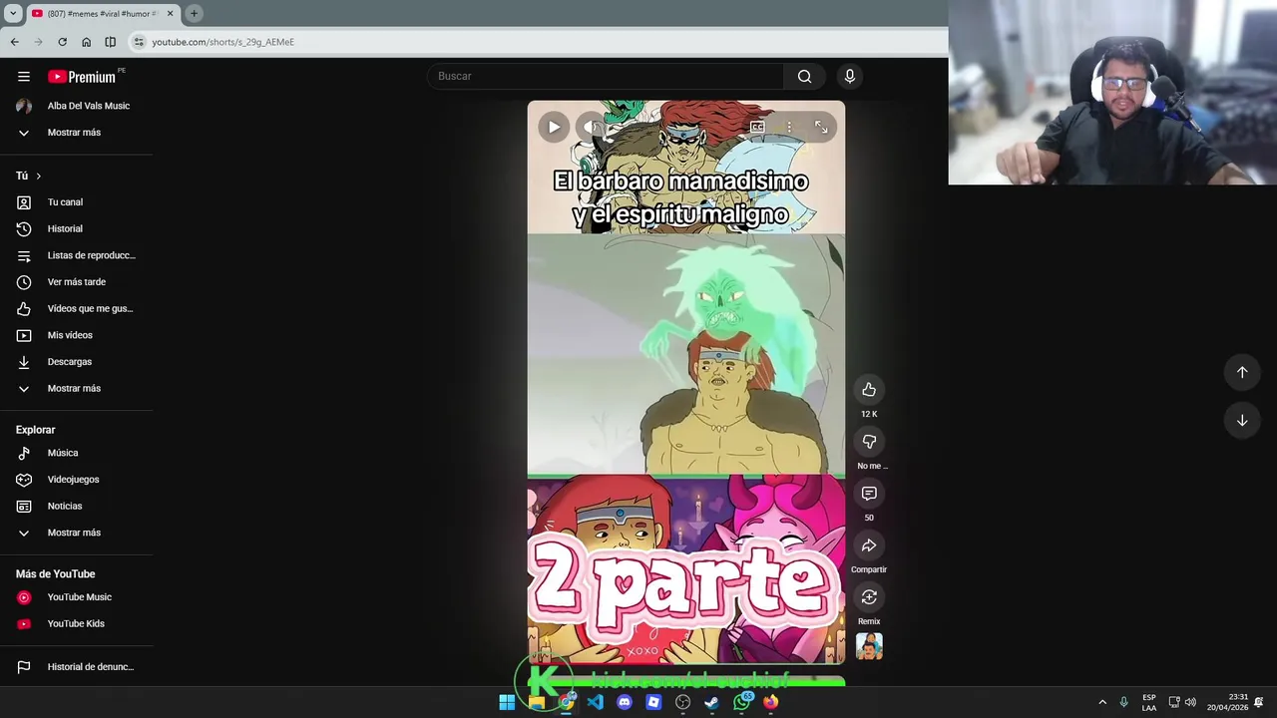Open the Windows Start menu
This screenshot has height=718, width=1277.
(507, 702)
